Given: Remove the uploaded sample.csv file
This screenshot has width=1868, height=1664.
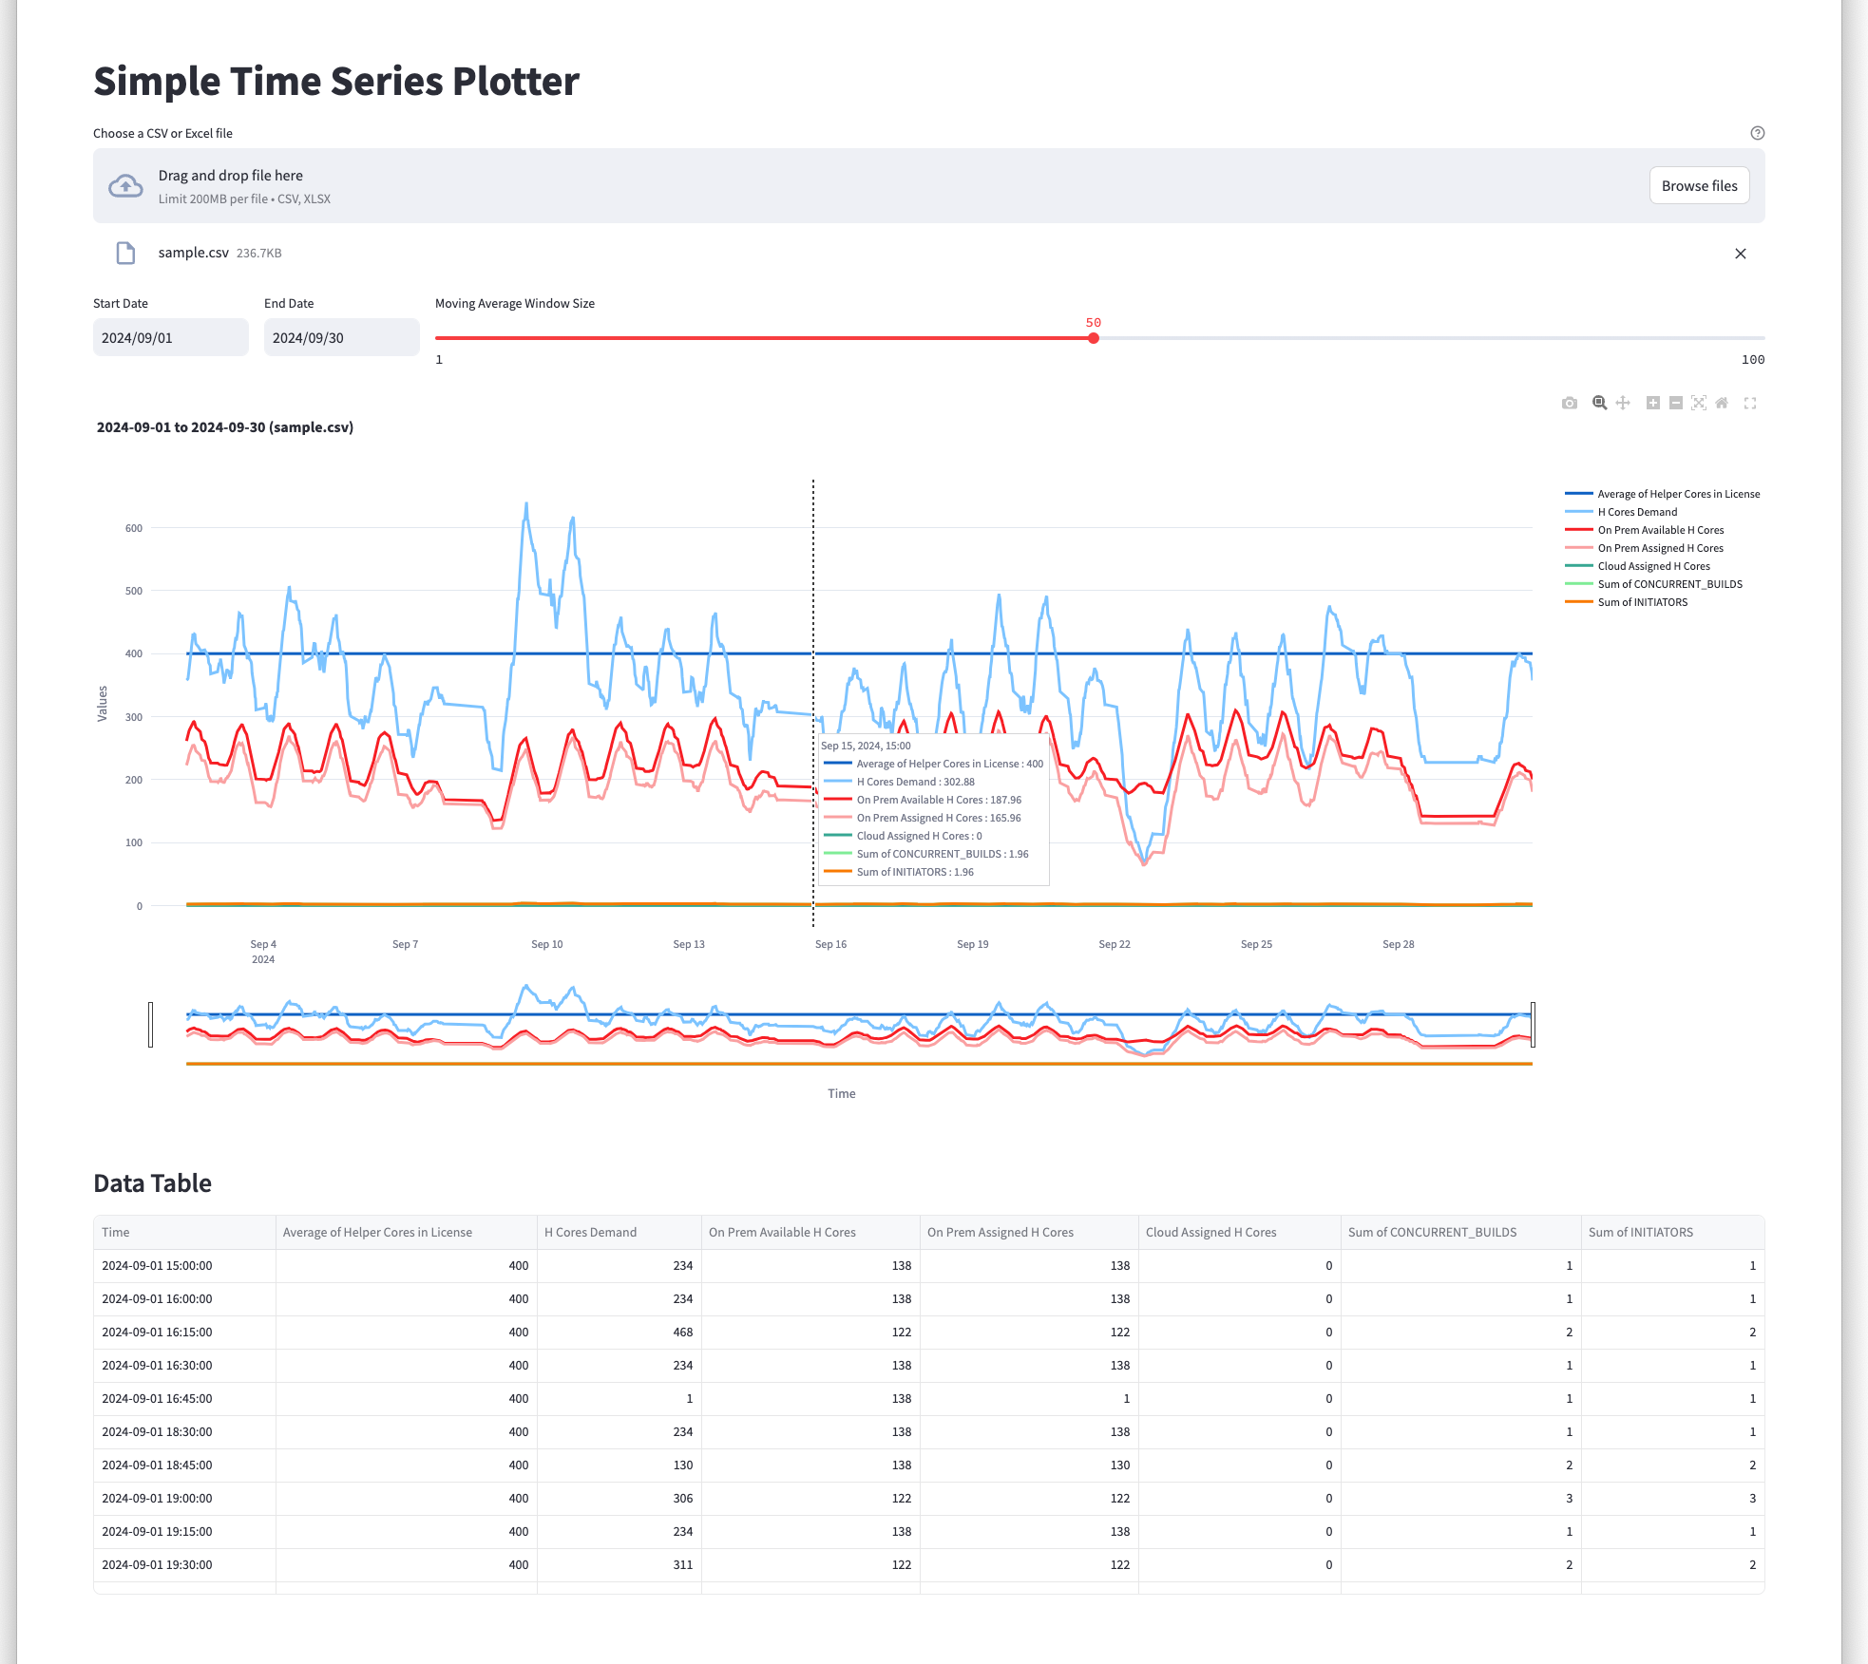Looking at the screenshot, I should pyautogui.click(x=1740, y=254).
